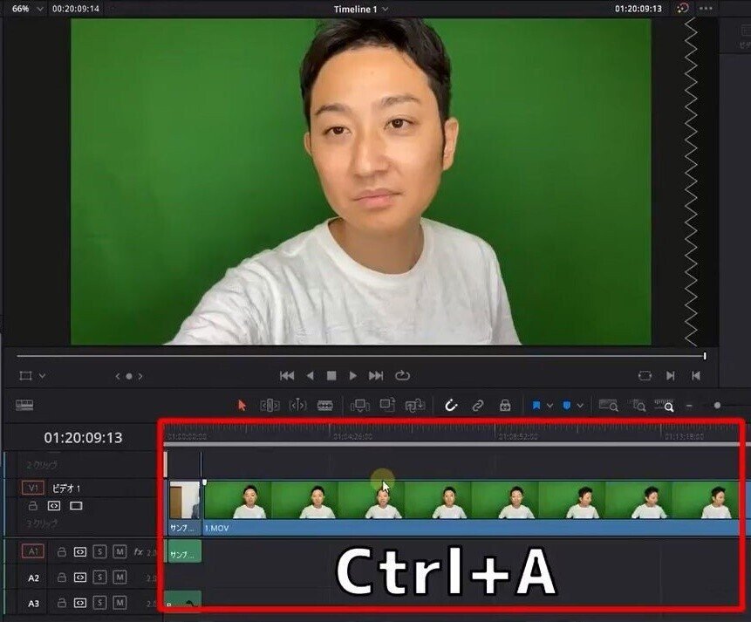Play in reverse

310,376
